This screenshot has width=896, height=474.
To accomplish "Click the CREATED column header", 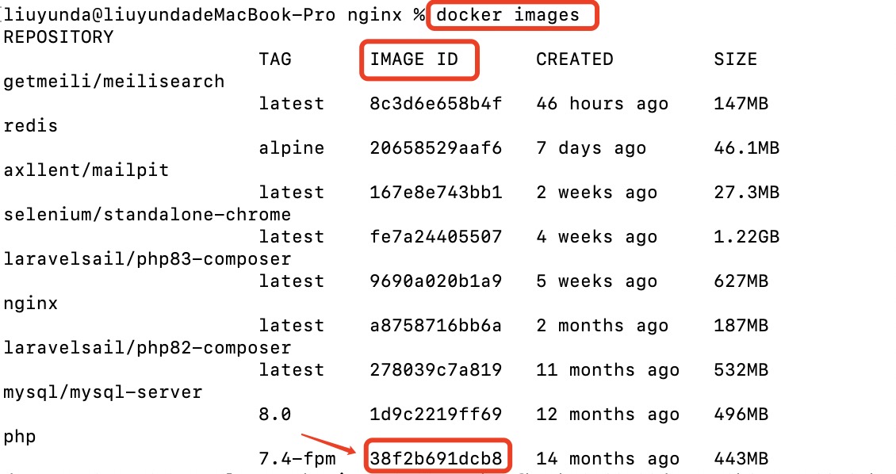I will (574, 59).
